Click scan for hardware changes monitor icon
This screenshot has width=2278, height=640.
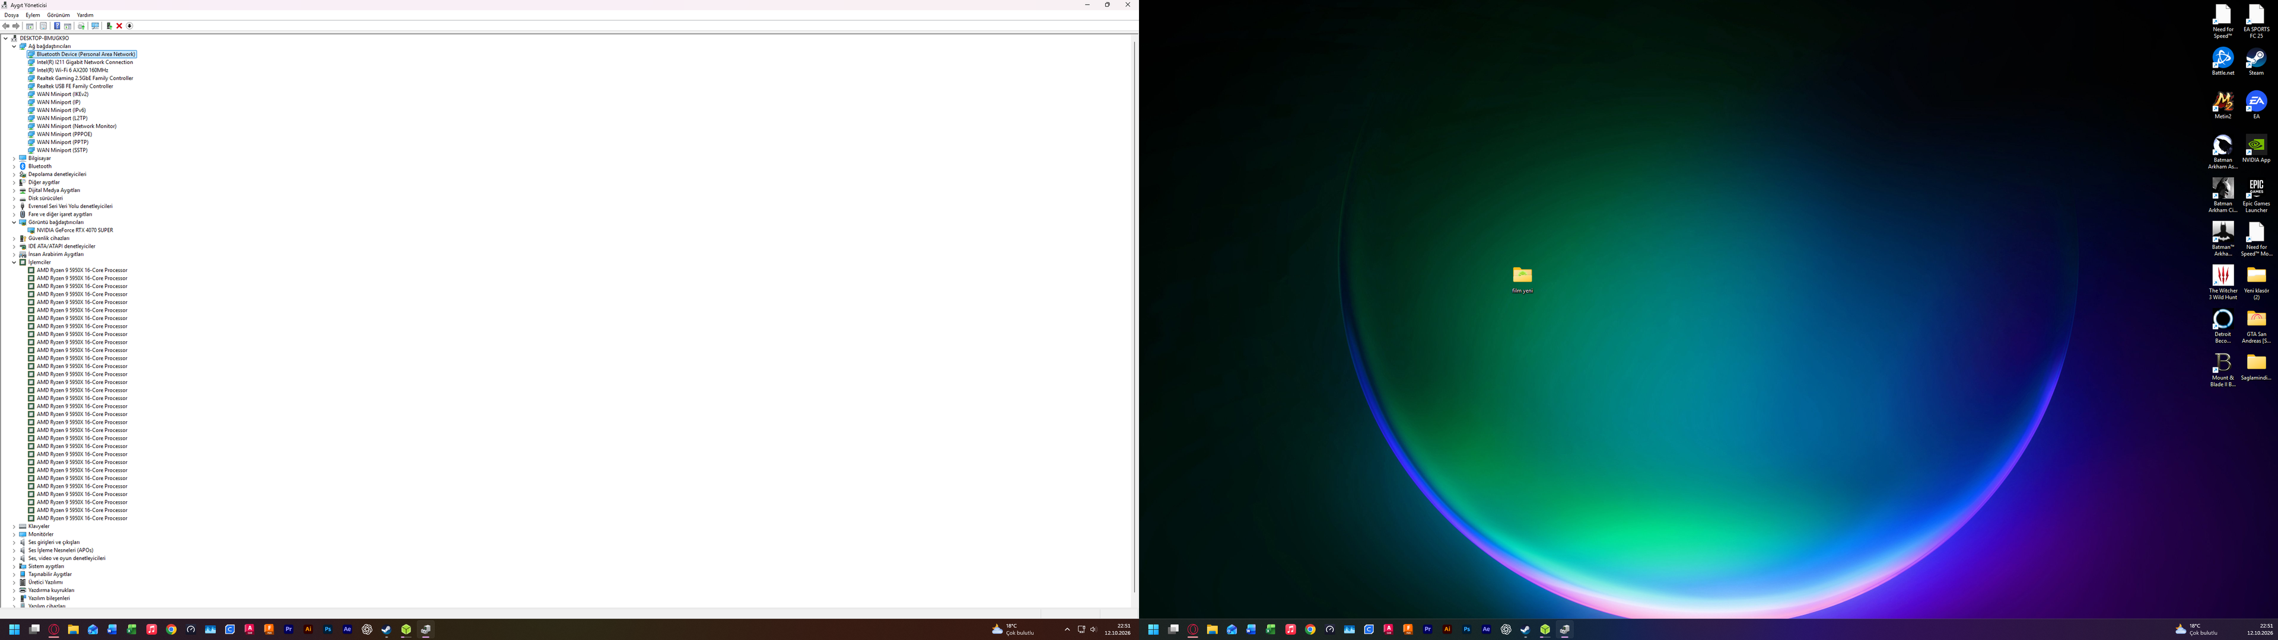(96, 25)
